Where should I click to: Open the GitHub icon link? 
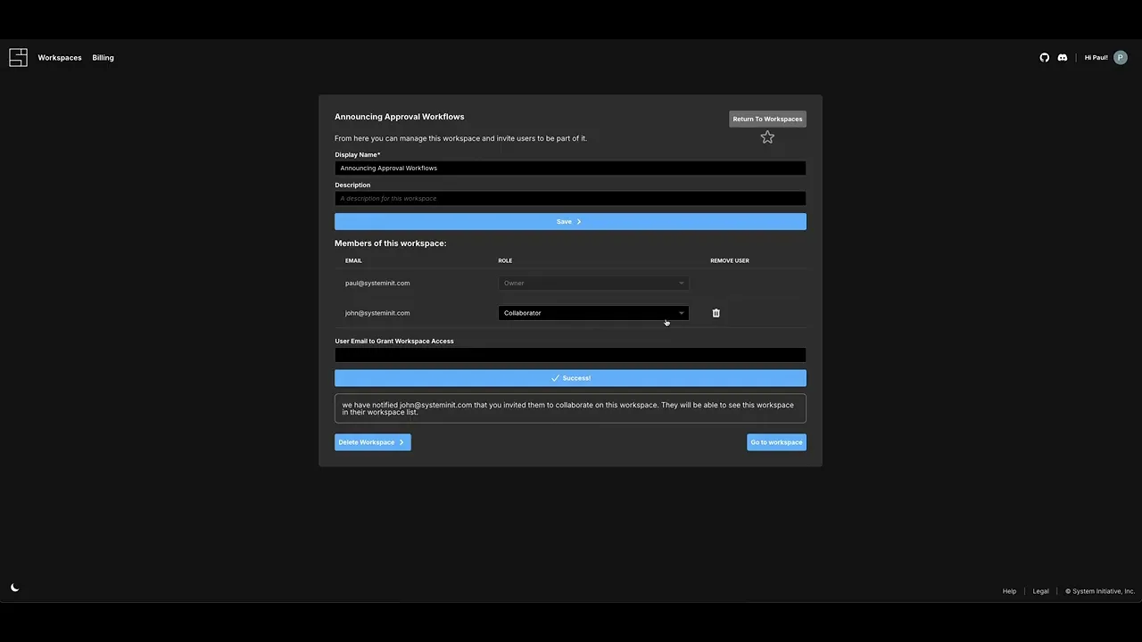click(1045, 58)
